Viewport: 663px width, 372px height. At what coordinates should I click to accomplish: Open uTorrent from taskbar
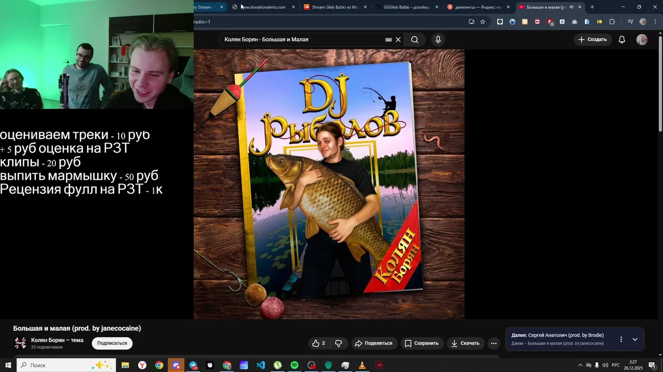(278, 365)
